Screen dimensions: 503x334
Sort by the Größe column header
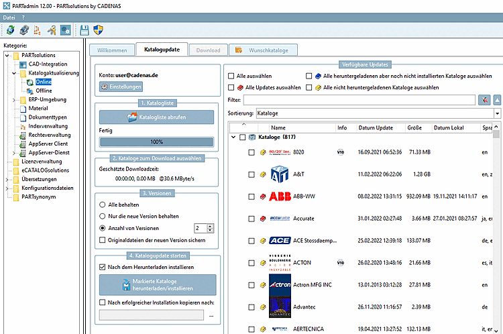point(414,127)
